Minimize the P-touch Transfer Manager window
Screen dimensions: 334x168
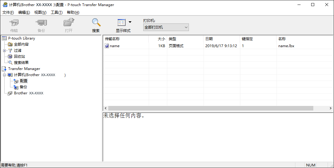(299, 5)
